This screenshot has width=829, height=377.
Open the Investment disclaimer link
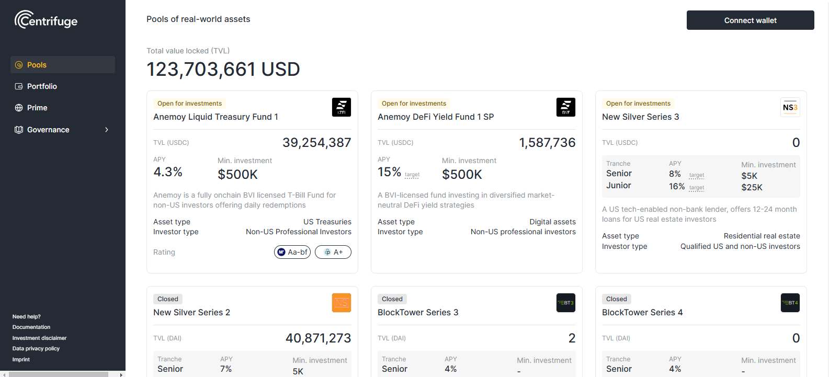tap(40, 338)
